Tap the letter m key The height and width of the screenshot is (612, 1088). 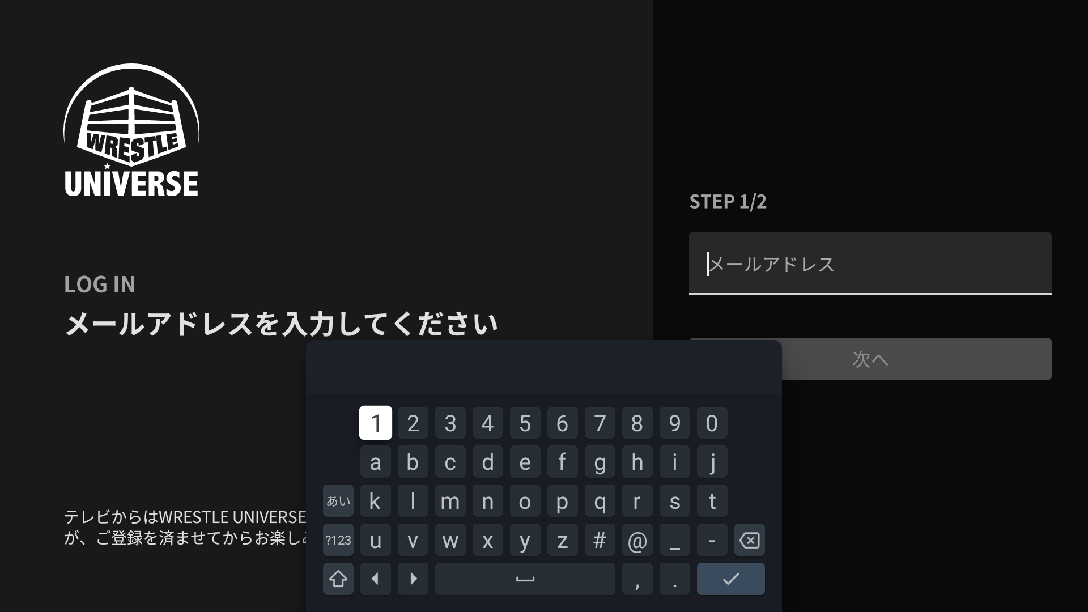click(450, 501)
